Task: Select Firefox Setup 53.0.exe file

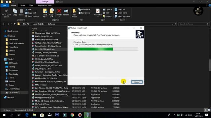Action: [x=44, y=36]
